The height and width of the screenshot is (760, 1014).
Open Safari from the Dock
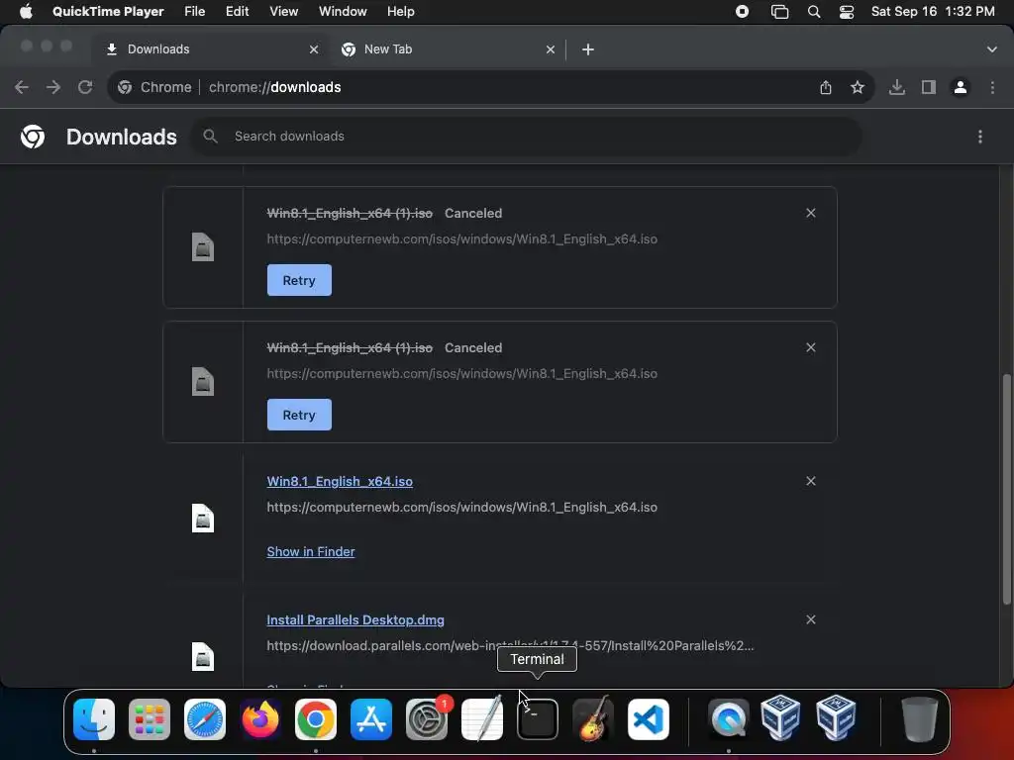205,719
